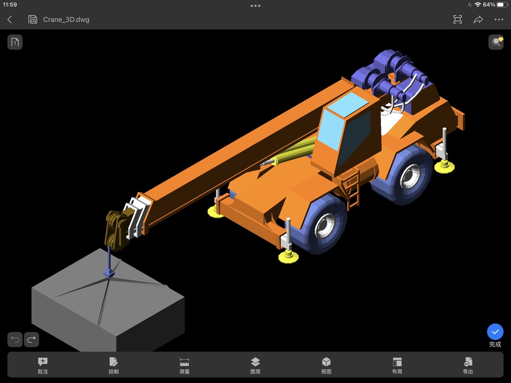Open the 布局 layout menu

click(397, 365)
